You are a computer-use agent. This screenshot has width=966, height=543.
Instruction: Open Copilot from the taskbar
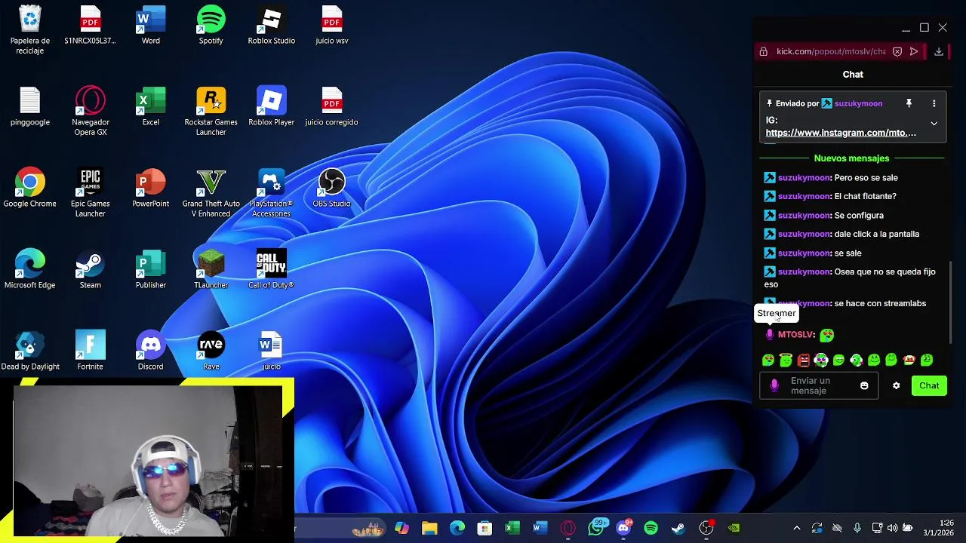401,528
